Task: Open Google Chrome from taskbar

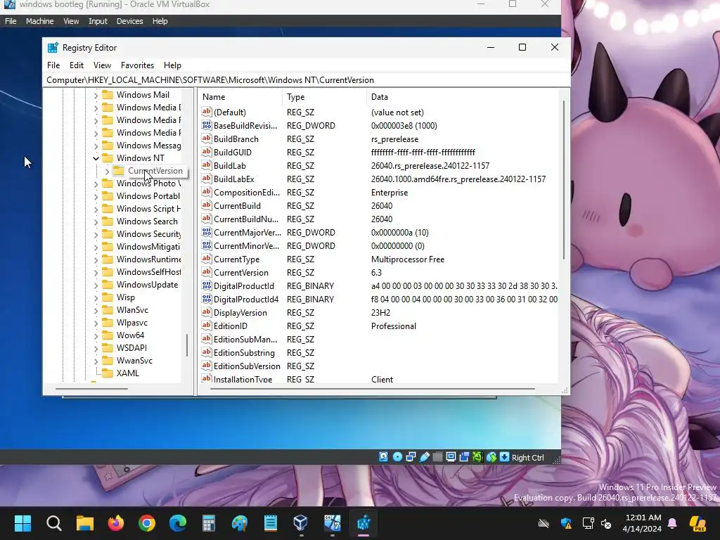Action: 147,523
